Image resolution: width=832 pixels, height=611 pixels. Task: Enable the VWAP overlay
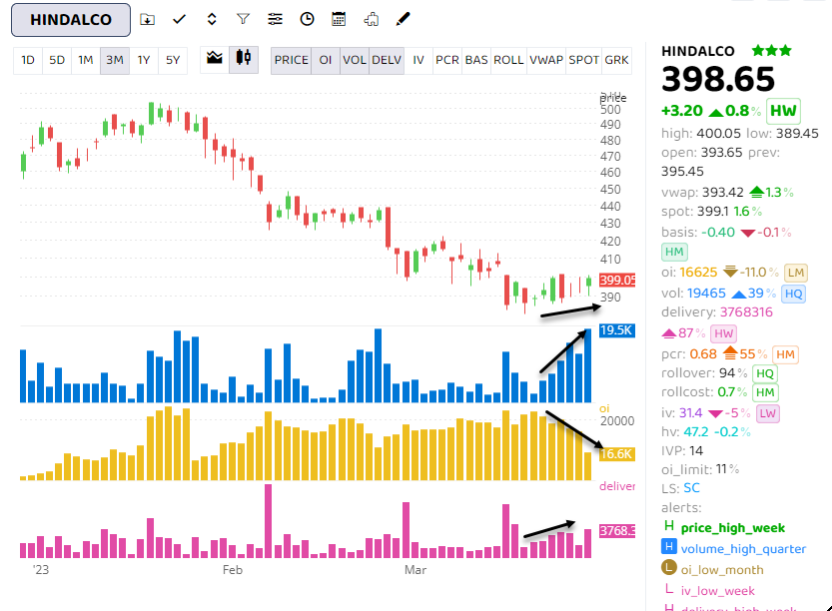(546, 60)
